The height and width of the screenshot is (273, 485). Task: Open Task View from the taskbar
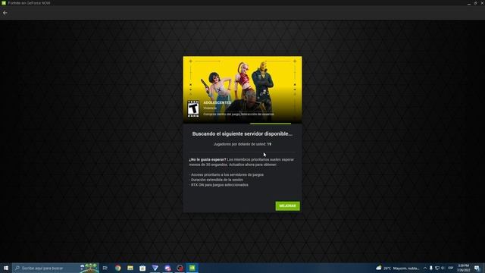pos(105,268)
